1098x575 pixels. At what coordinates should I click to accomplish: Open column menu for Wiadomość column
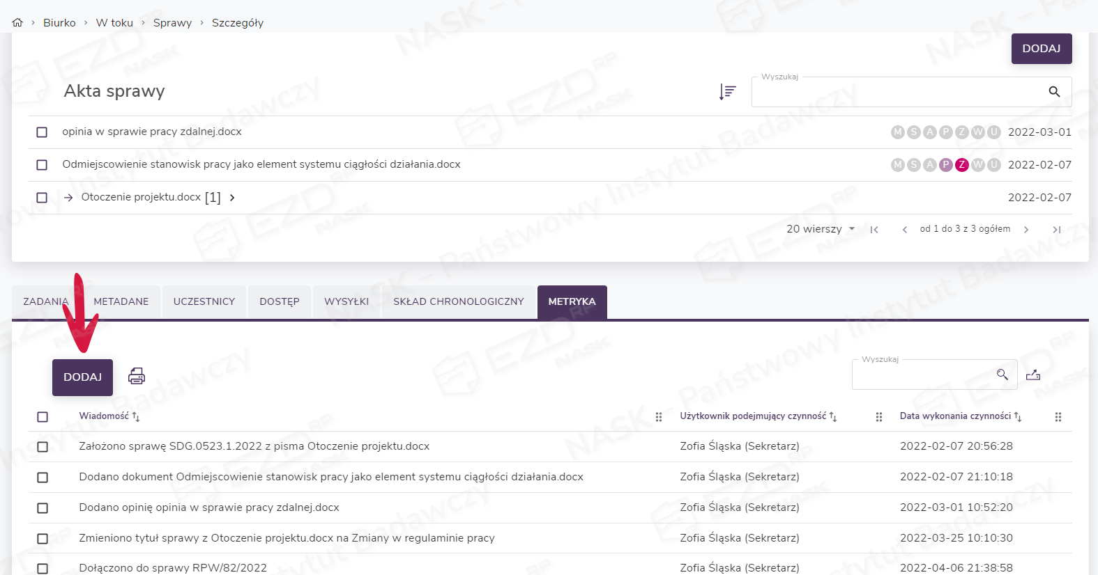point(659,417)
